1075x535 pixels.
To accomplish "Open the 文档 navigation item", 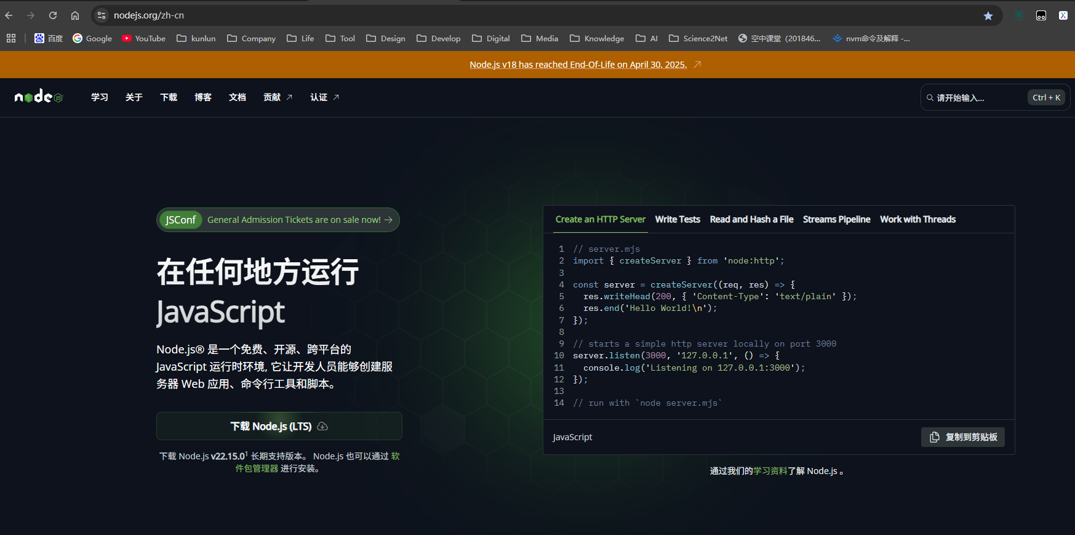I will [238, 97].
